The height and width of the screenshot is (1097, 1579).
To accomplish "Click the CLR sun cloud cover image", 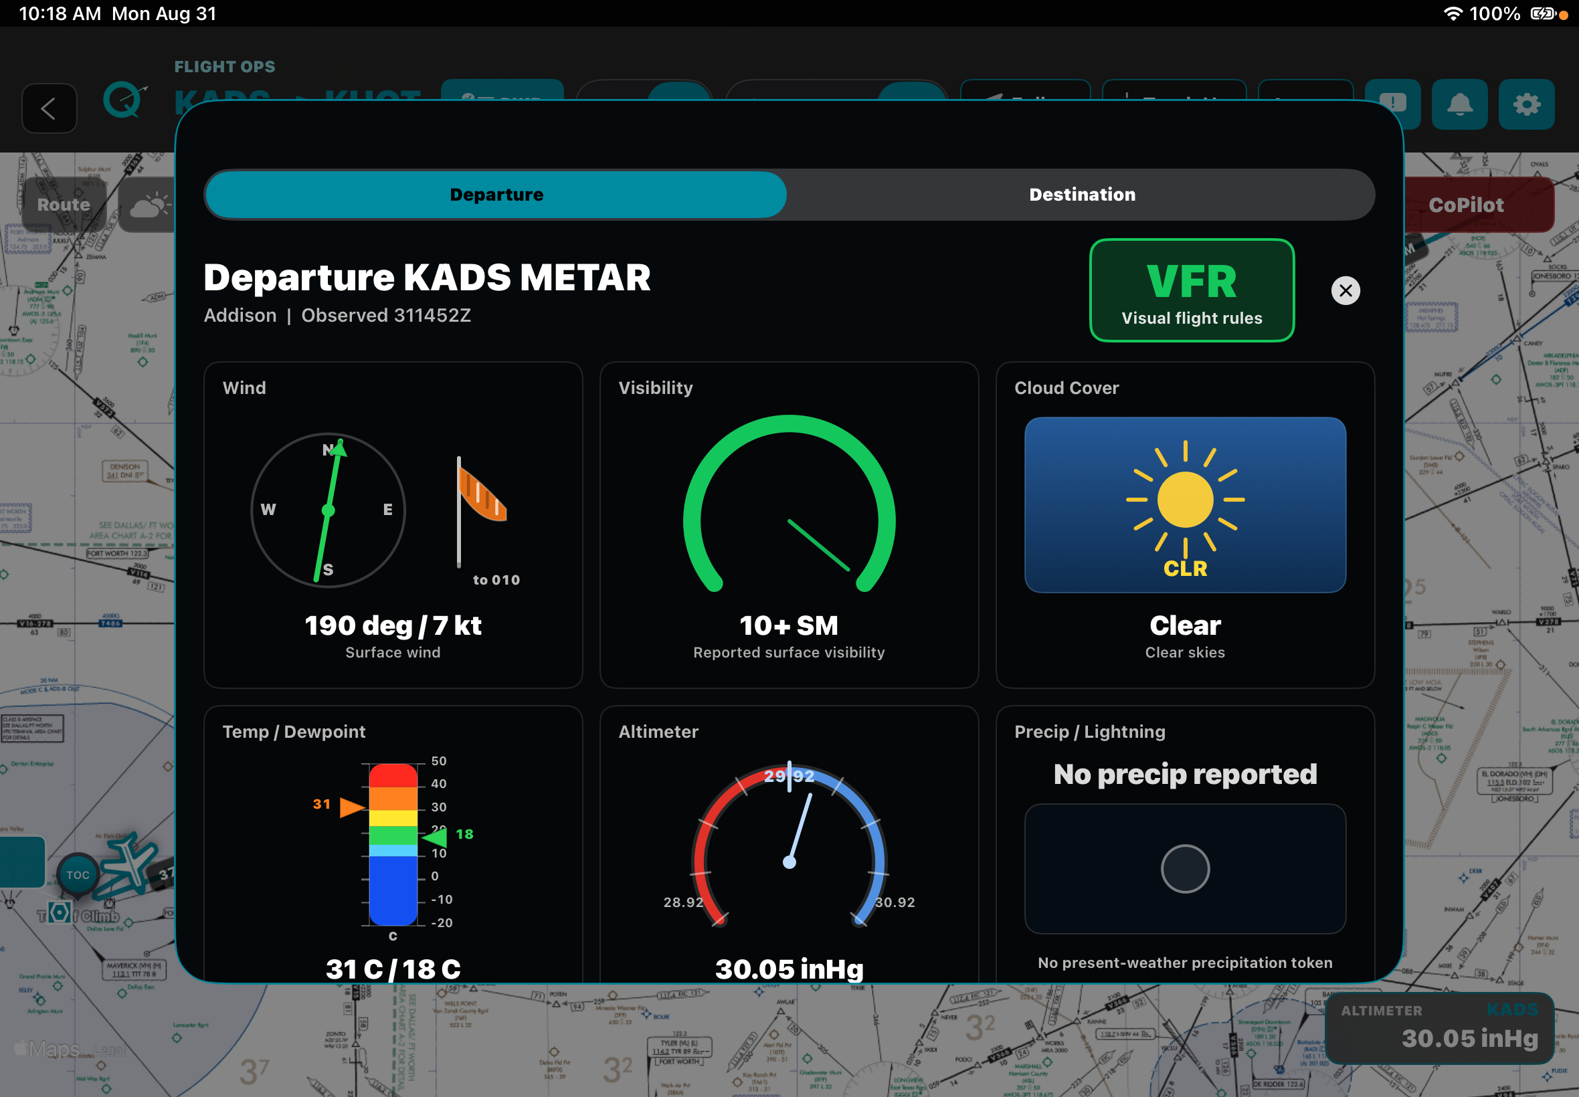I will click(x=1184, y=505).
